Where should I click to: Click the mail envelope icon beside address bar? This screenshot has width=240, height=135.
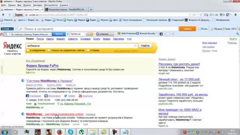(x=206, y=15)
